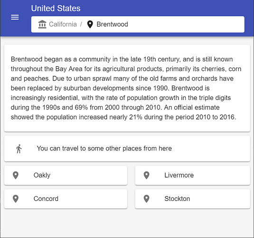The height and width of the screenshot is (238, 254).
Task: Click the travel to other places card
Action: coord(127,149)
